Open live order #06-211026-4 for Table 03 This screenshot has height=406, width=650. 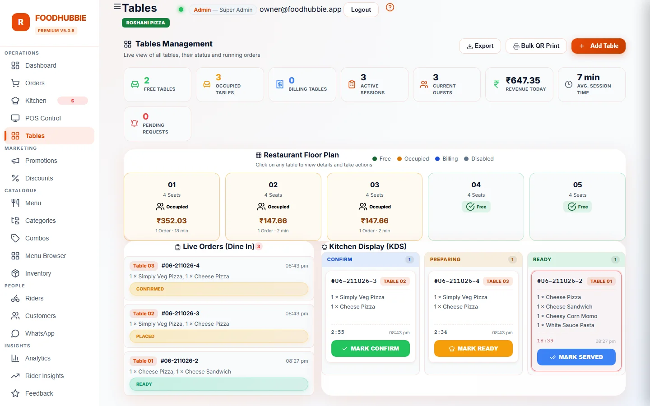[219, 278]
